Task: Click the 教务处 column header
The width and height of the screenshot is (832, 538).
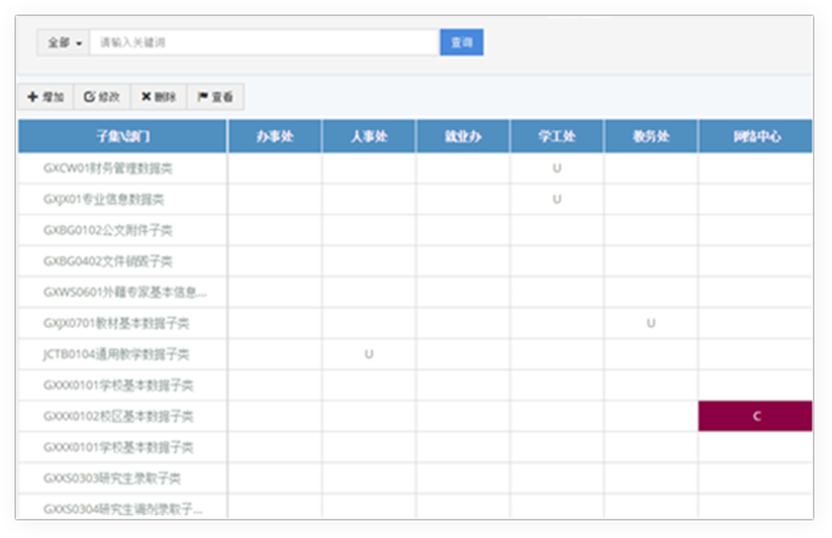Action: [x=651, y=137]
